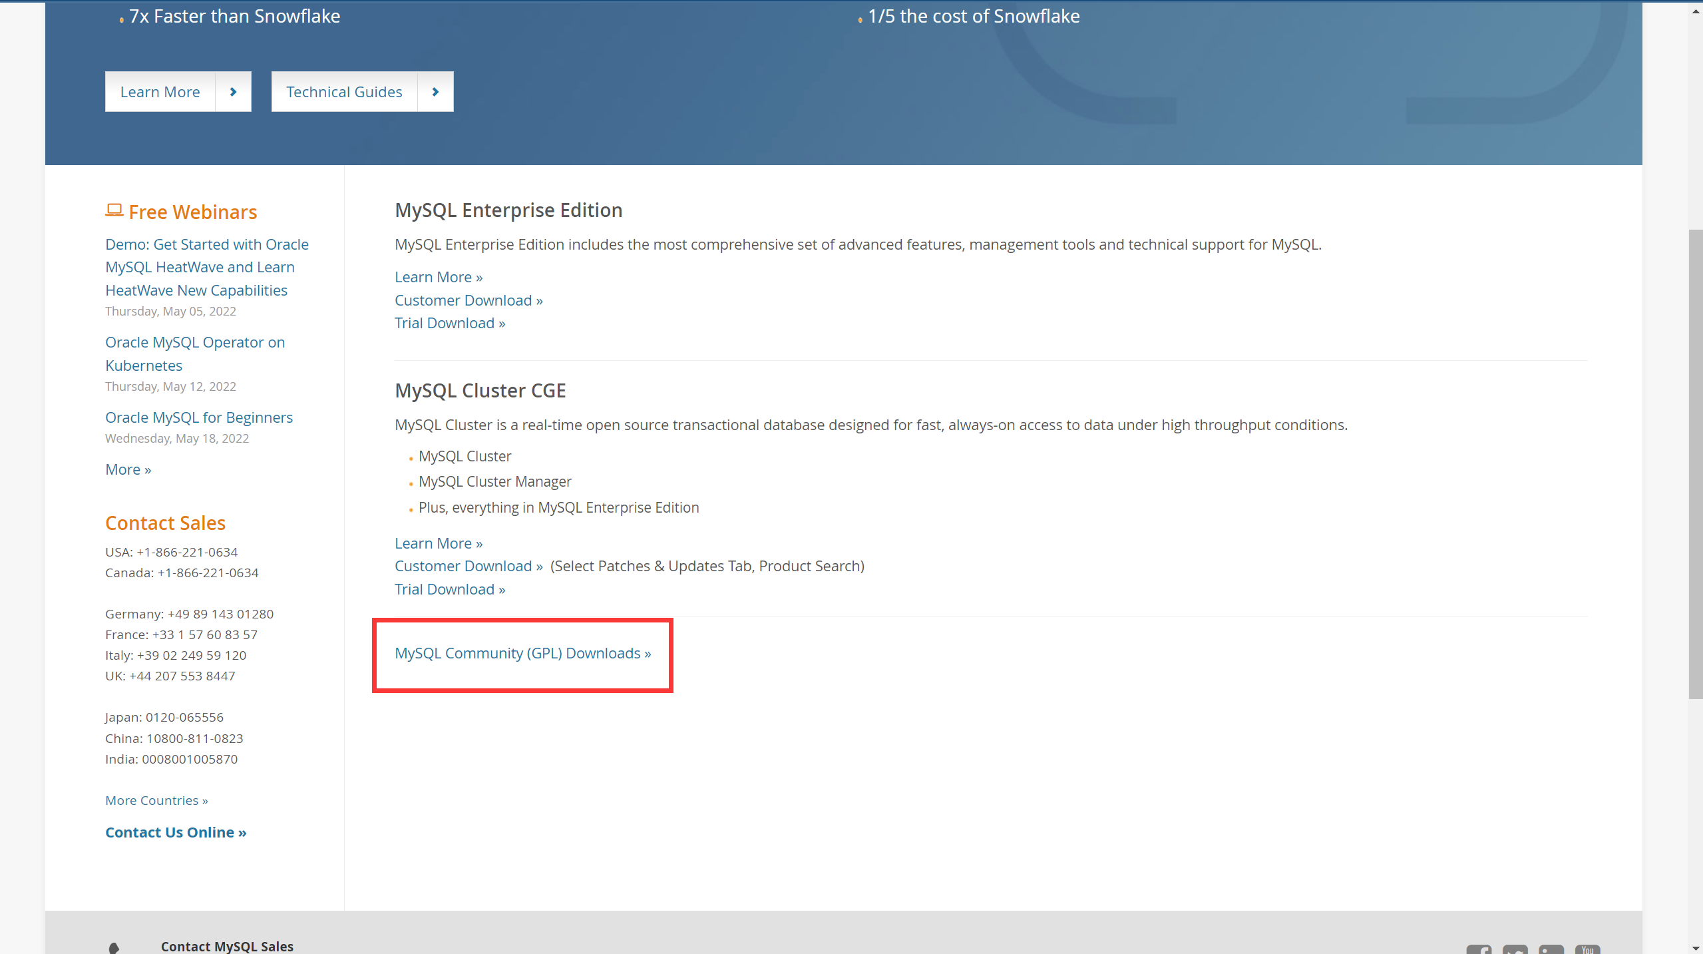Open Enterprise Edition Customer Download link

[469, 300]
